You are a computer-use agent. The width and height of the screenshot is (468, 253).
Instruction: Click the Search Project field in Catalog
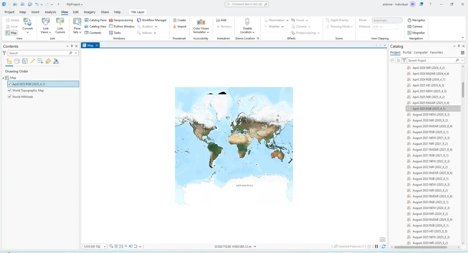pyautogui.click(x=431, y=61)
